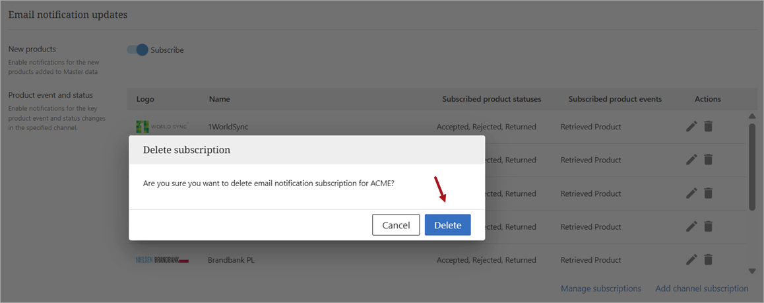This screenshot has width=764, height=303.
Task: Click the trash icon for 1WorldSync
Action: click(708, 126)
